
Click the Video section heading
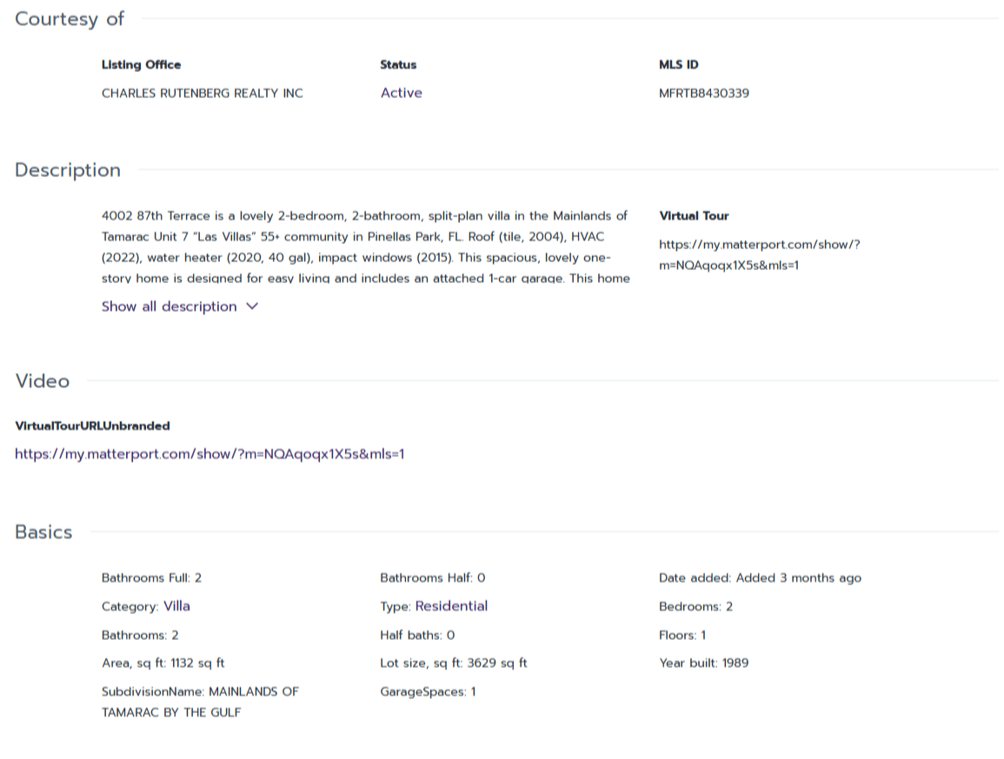(42, 381)
